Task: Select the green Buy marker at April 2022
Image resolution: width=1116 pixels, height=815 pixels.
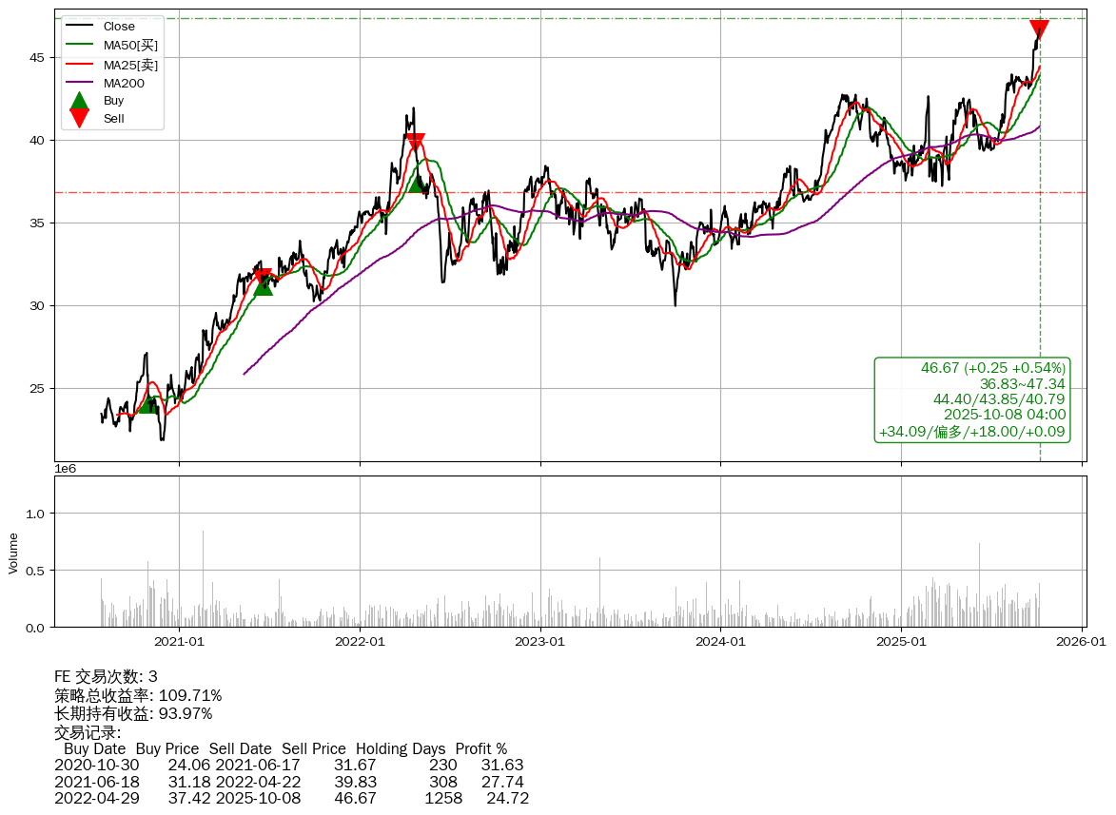Action: click(416, 182)
